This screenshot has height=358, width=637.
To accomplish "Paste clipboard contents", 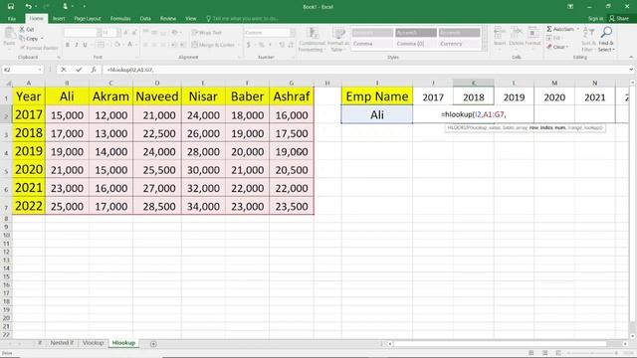I will tap(9, 37).
